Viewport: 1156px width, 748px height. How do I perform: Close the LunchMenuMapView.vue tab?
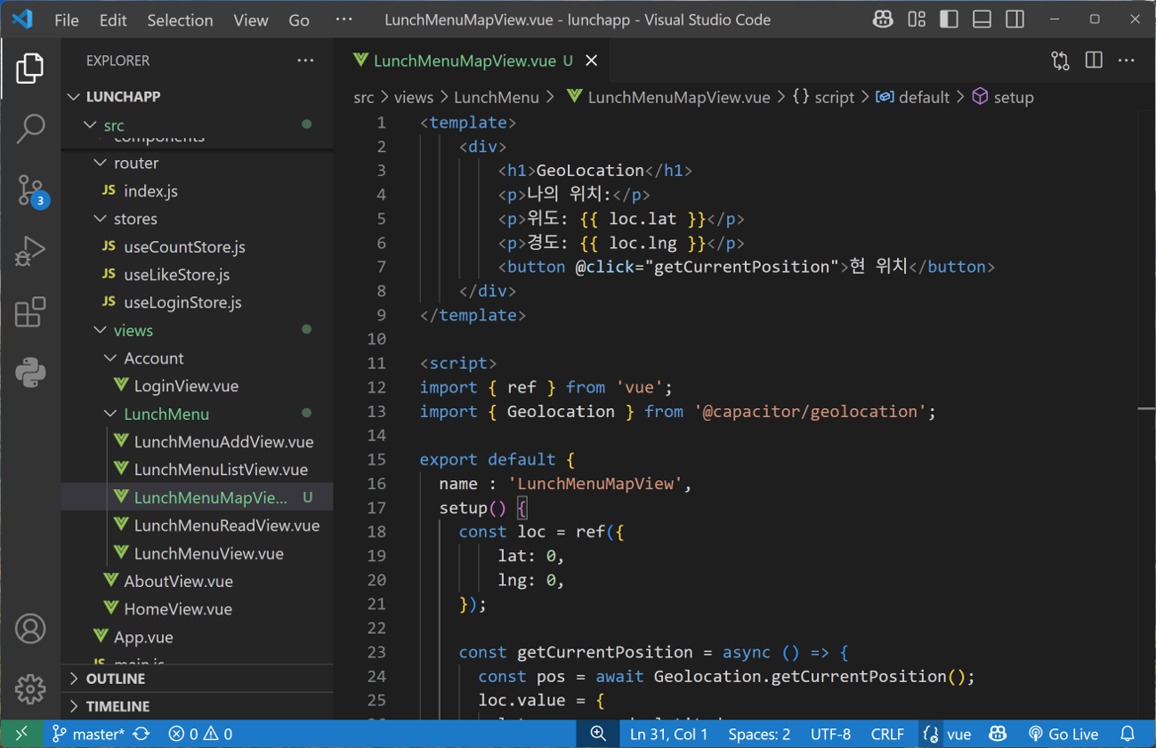click(x=592, y=60)
